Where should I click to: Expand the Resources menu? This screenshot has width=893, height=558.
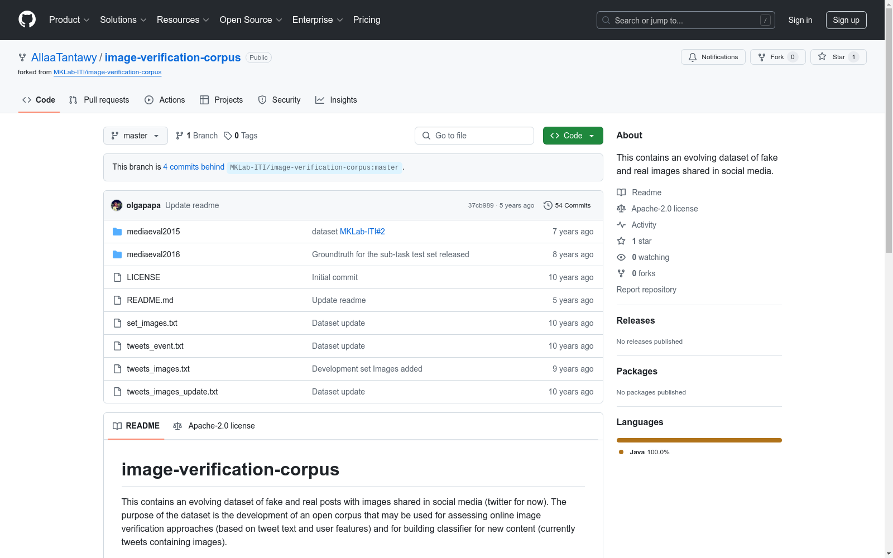click(183, 20)
